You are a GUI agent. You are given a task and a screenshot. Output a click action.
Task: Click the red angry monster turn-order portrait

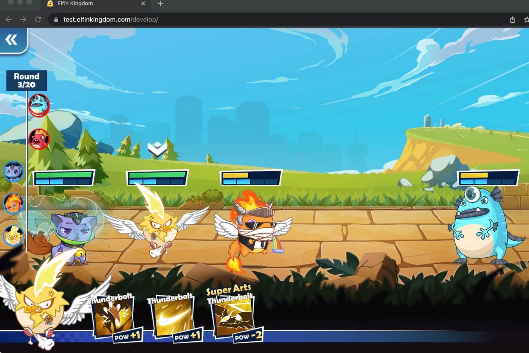(x=39, y=139)
